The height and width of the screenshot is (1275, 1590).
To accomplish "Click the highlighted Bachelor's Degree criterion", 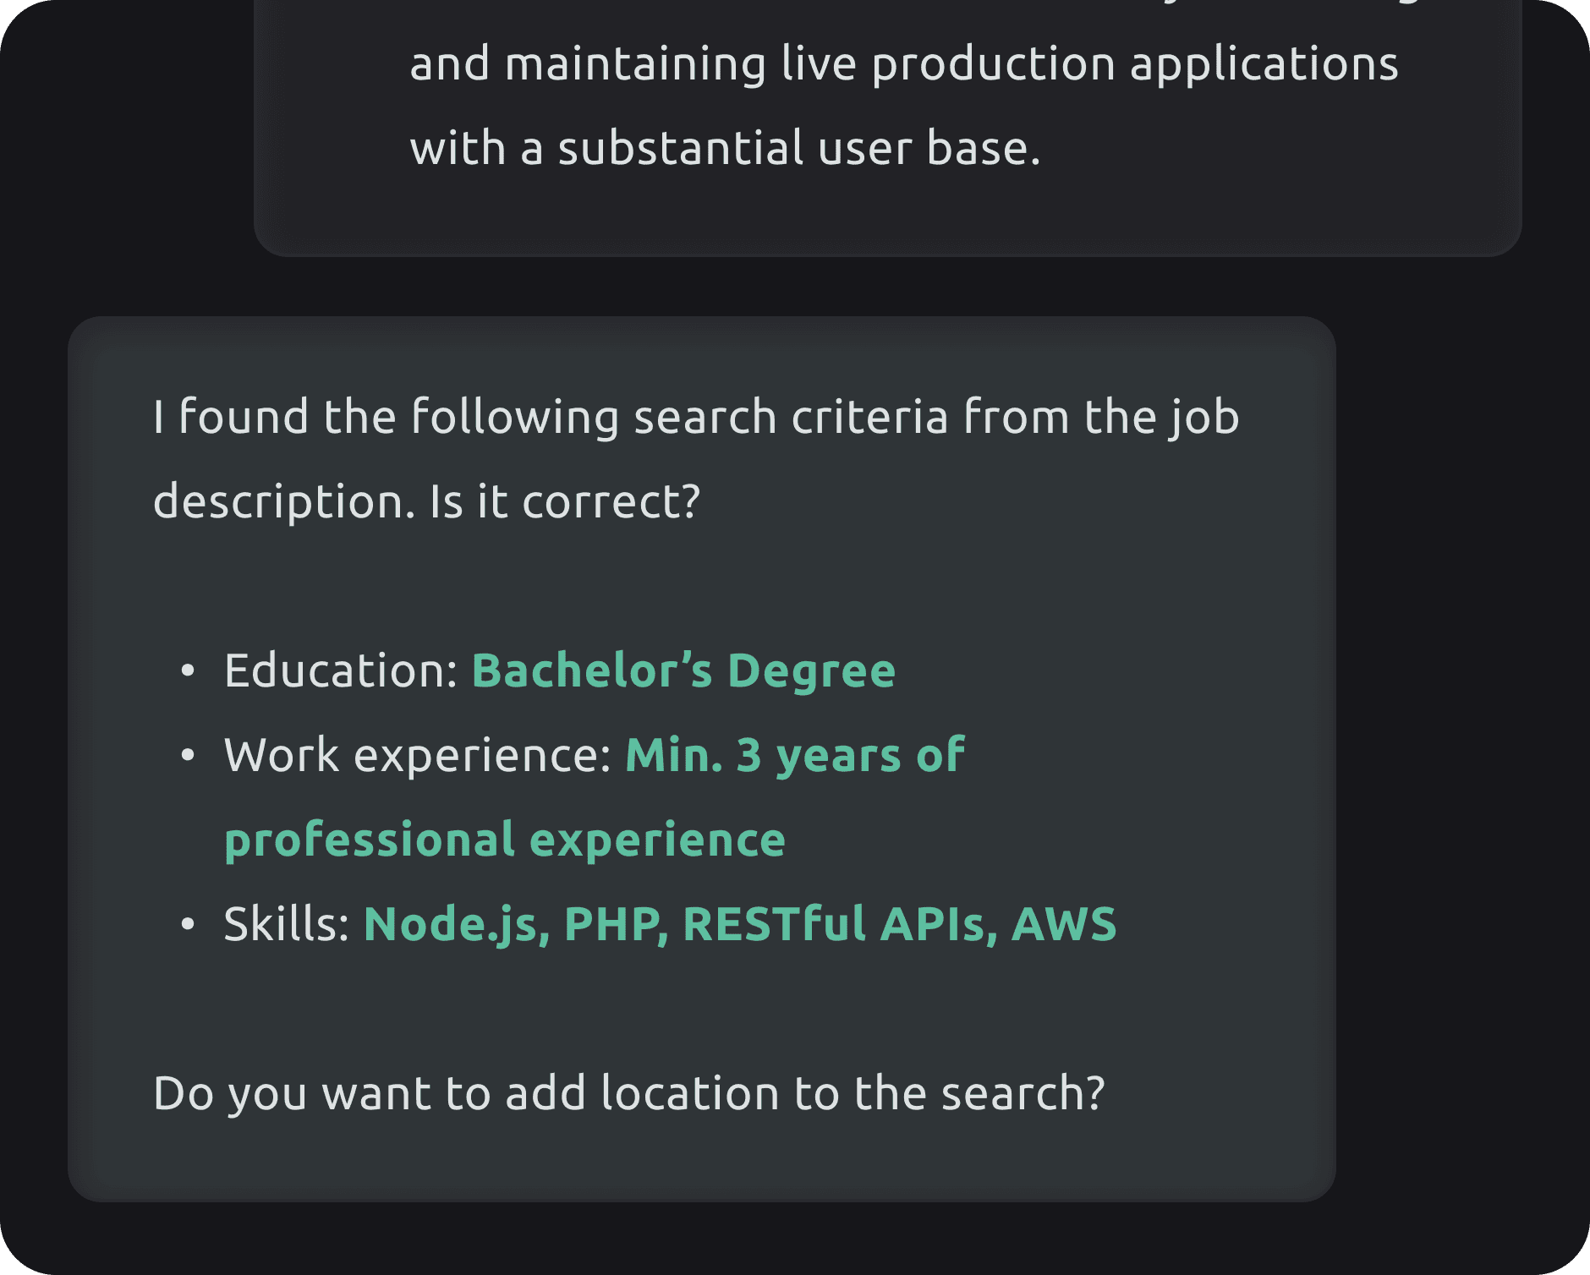I will click(x=683, y=670).
